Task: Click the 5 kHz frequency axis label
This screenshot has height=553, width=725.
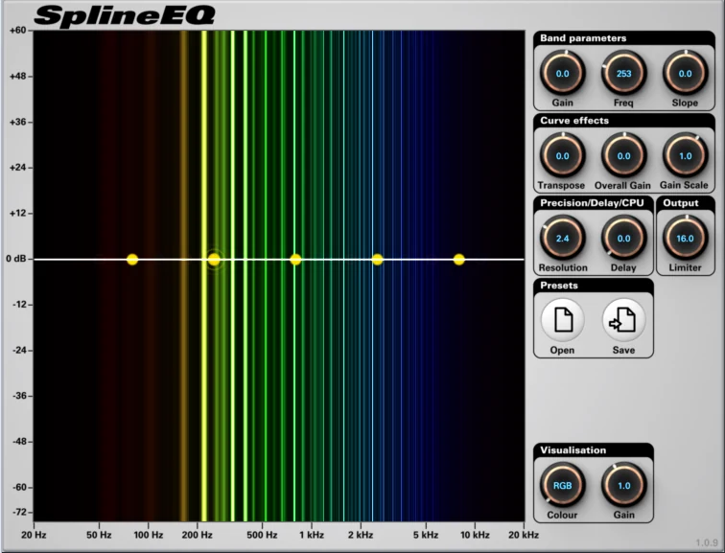Action: tap(426, 535)
